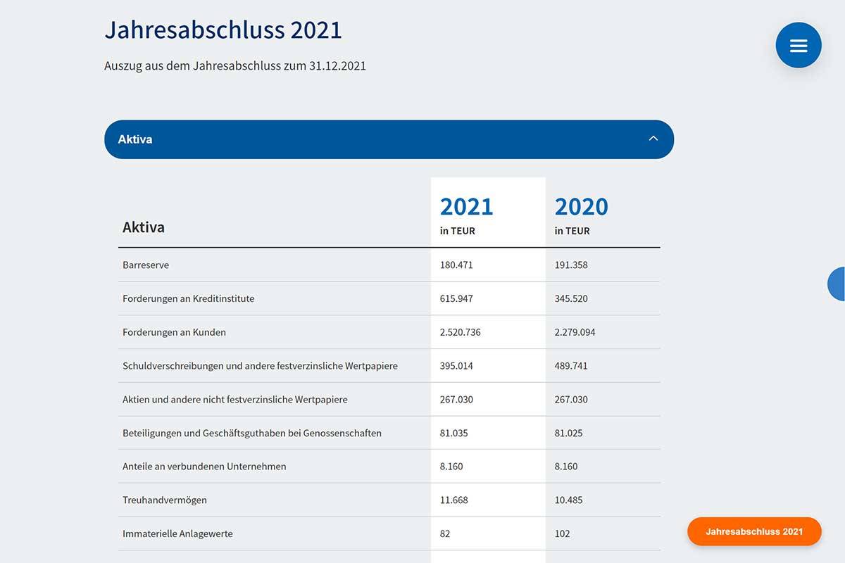Click 8.160 in the 2021 column

click(451, 467)
